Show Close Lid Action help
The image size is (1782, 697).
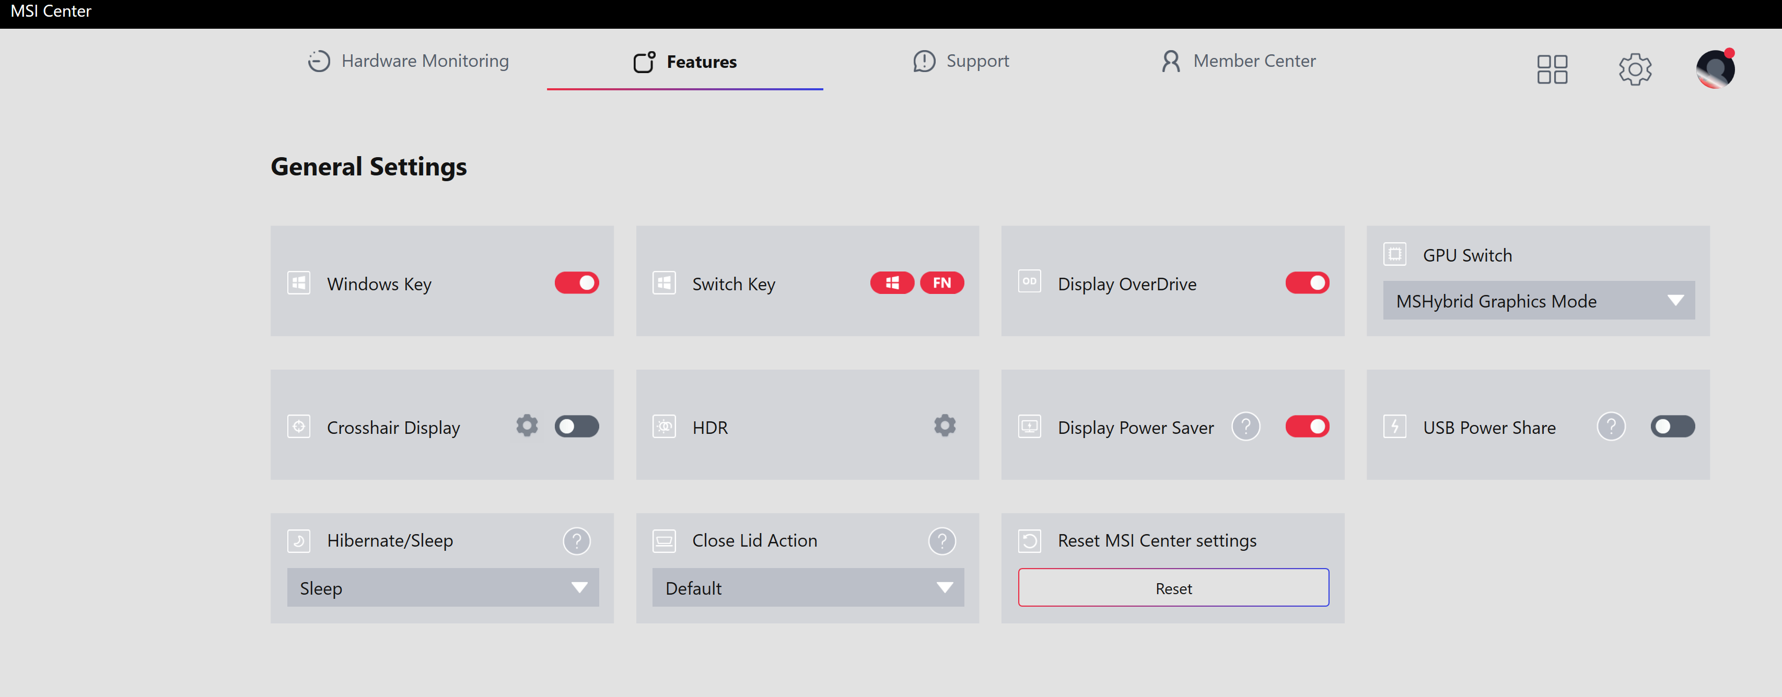coord(941,541)
